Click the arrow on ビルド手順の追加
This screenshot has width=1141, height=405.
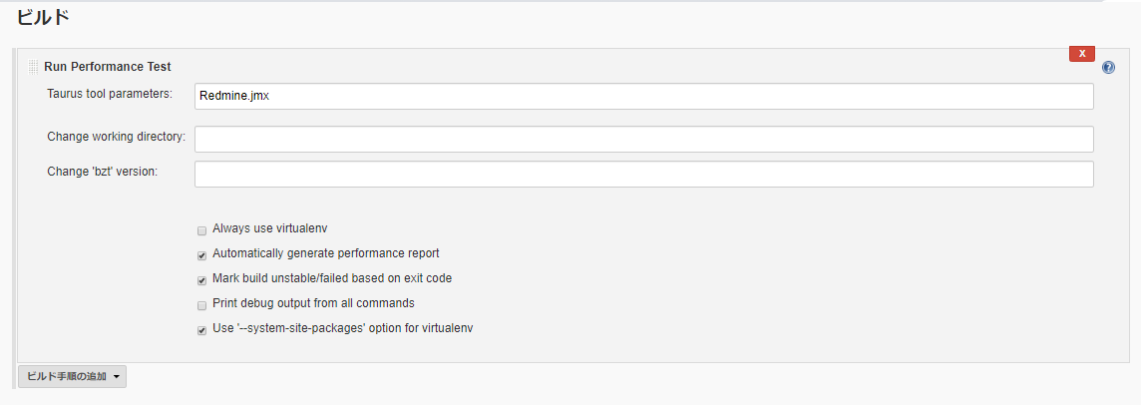tap(117, 377)
